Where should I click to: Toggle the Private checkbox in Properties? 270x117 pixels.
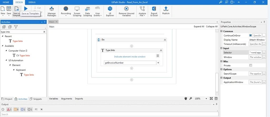[251, 65]
